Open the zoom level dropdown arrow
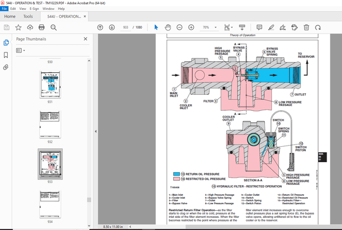The width and height of the screenshot is (342, 230). [216, 27]
